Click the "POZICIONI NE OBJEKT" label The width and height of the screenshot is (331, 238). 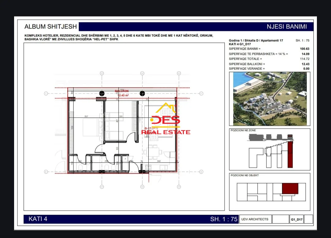pyautogui.click(x=245, y=175)
